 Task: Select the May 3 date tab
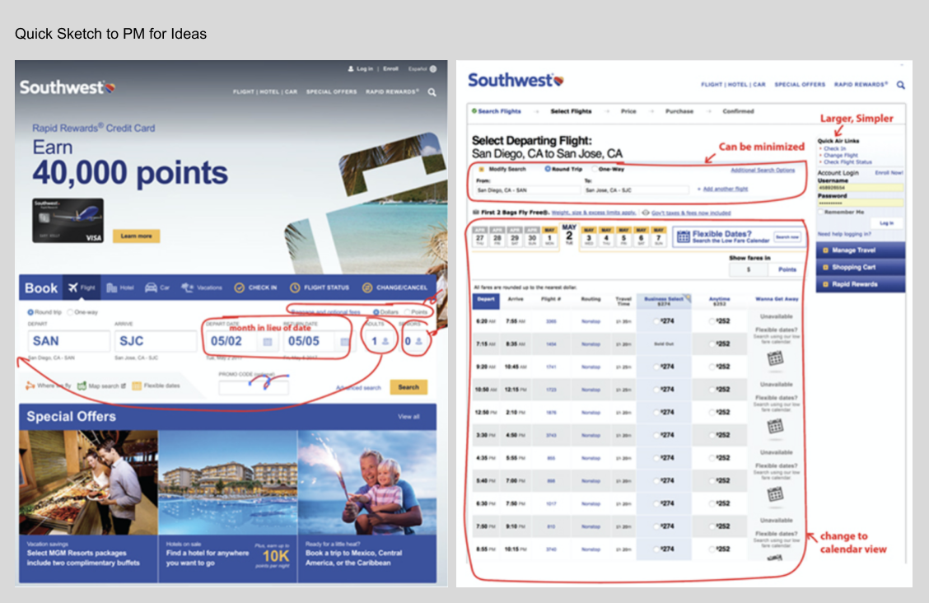point(589,237)
